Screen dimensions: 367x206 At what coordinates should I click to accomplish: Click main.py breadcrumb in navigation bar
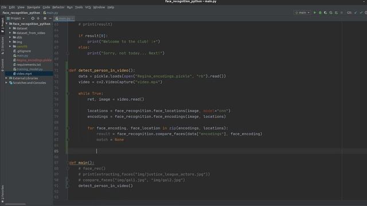click(x=50, y=13)
